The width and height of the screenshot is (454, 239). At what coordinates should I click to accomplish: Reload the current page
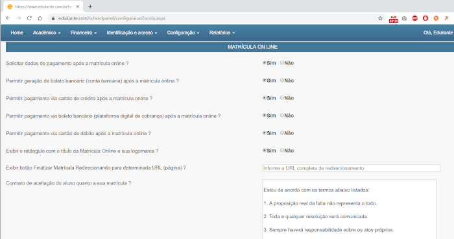pyautogui.click(x=29, y=18)
